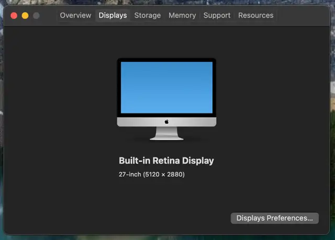Image resolution: width=335 pixels, height=240 pixels.
Task: Close the window with the red button
Action: click(x=14, y=16)
